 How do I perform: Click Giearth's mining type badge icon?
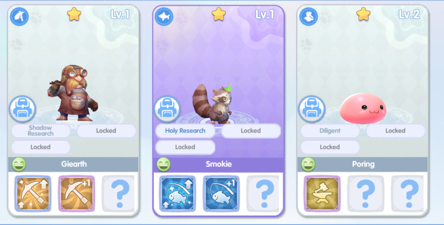point(19,17)
